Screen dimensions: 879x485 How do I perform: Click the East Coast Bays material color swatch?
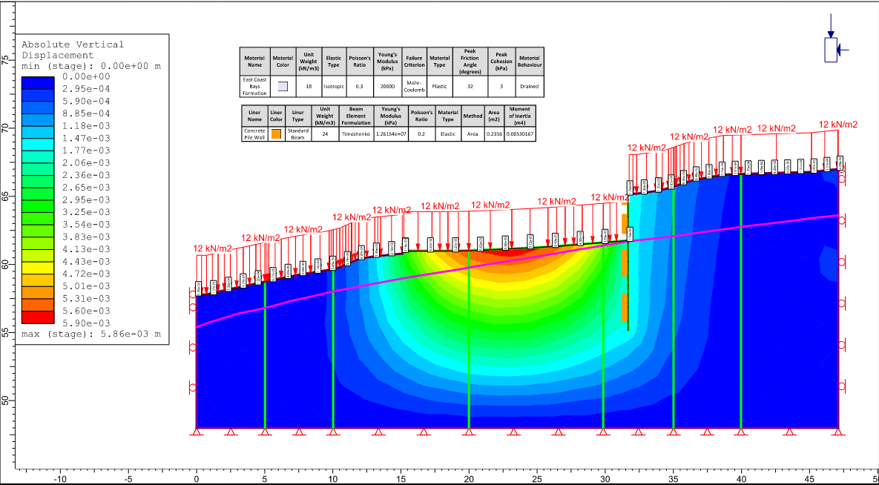click(x=283, y=86)
